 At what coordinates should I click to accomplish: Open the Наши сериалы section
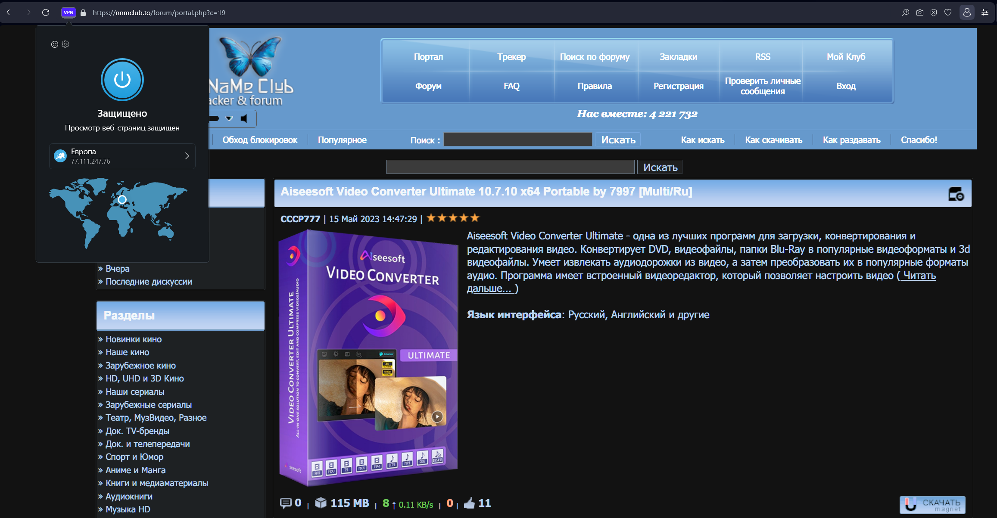pos(135,392)
